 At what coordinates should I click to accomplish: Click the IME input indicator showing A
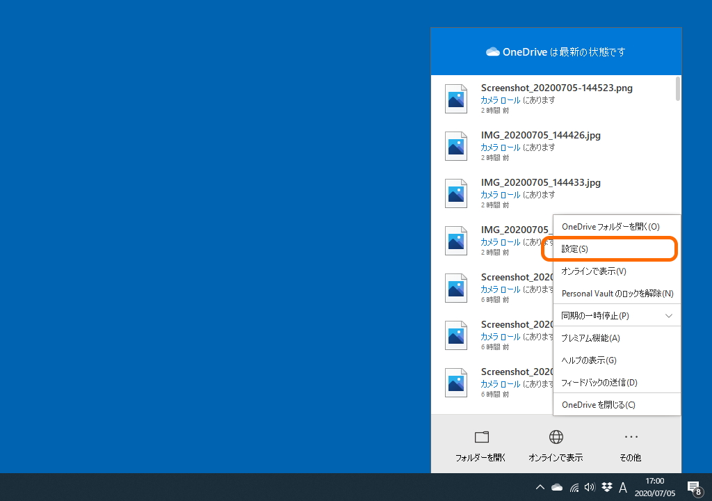coord(623,487)
